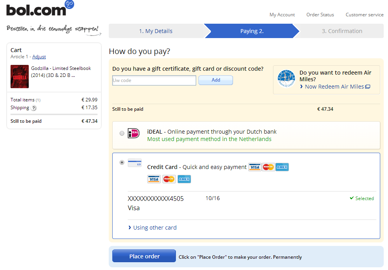388x270 pixels.
Task: Click the 3. Confirmation step
Action: tap(342, 31)
